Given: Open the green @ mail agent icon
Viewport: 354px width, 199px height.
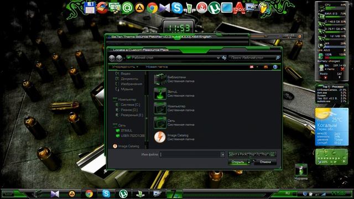Looking at the screenshot, I should pyautogui.click(x=127, y=8).
